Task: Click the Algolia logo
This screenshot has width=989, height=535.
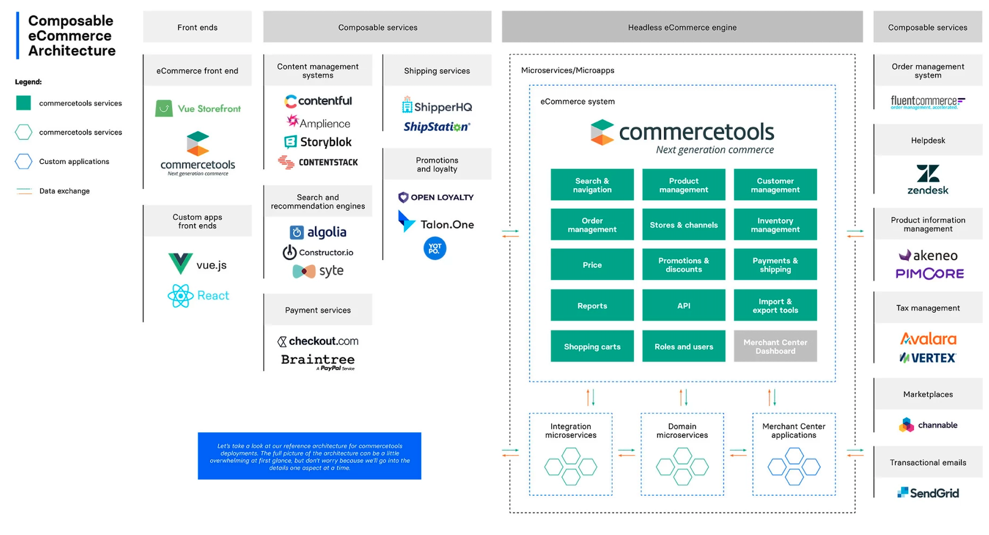Action: click(x=318, y=232)
